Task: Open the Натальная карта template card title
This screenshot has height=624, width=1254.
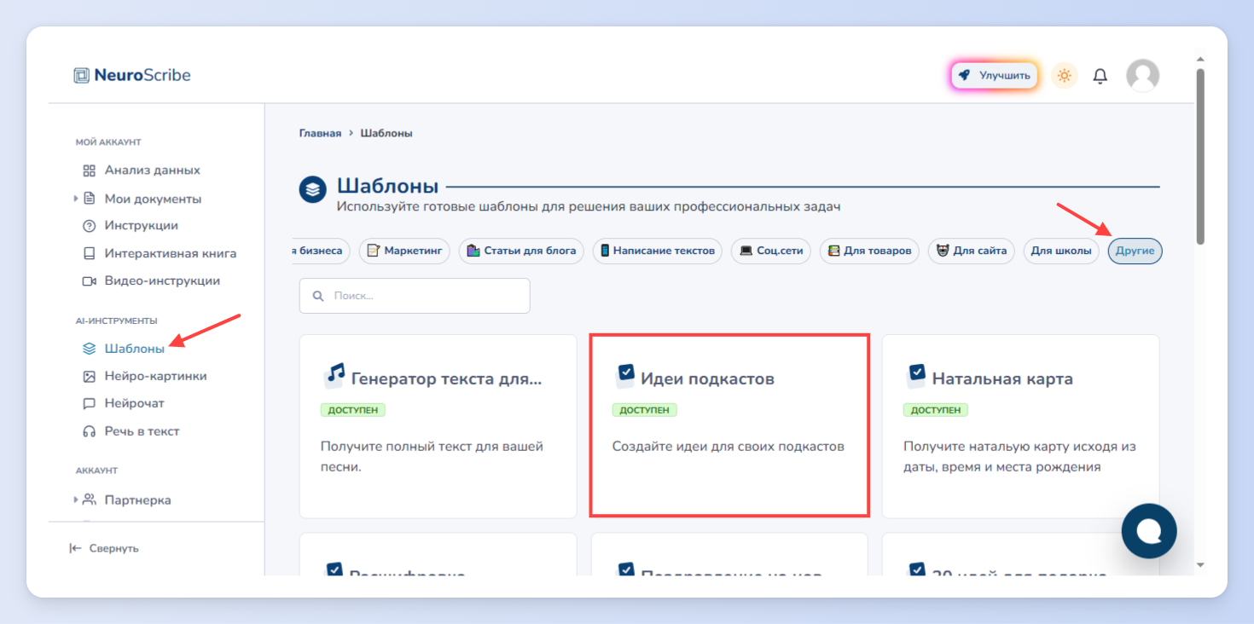Action: coord(1002,378)
